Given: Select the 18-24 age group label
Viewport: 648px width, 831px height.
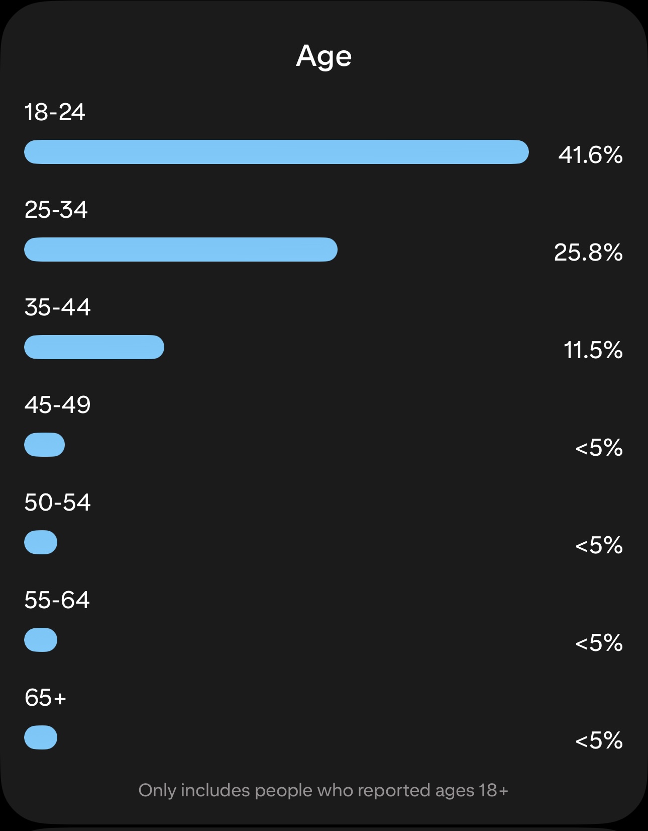Looking at the screenshot, I should tap(55, 112).
